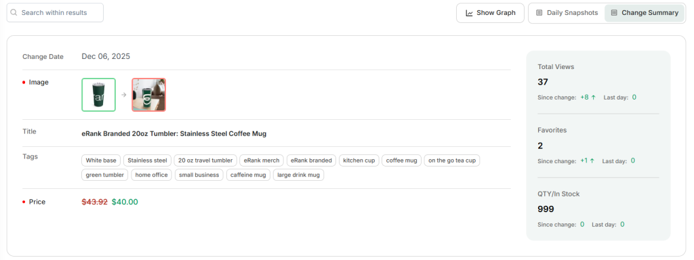Click the Favorites count 2
694x260 pixels.
[x=540, y=146]
